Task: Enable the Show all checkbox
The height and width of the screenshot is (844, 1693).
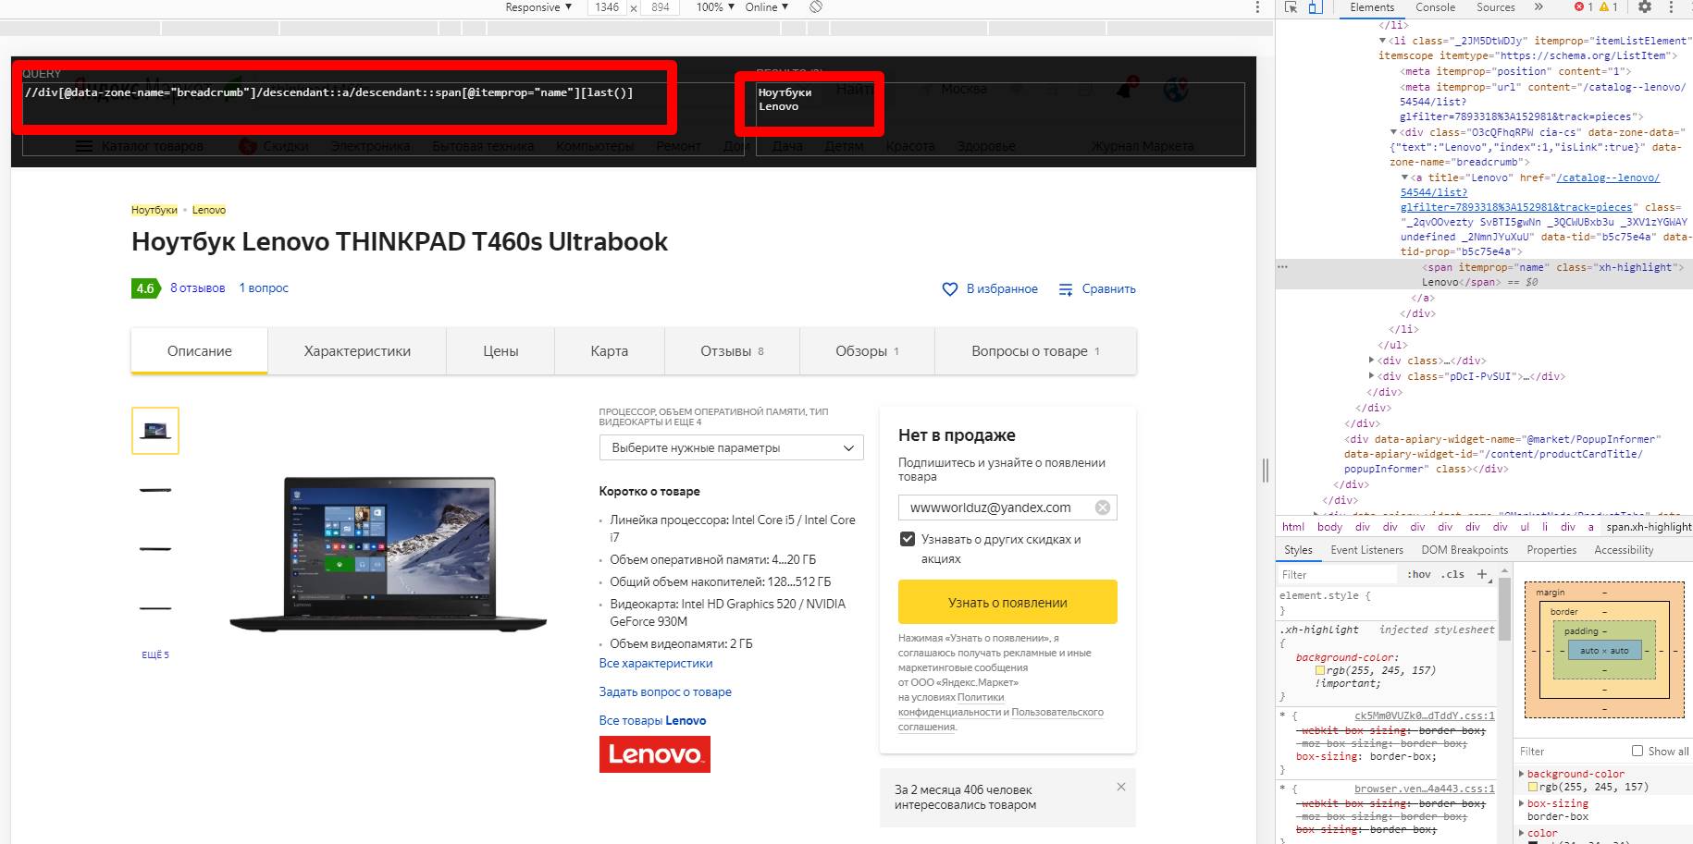Action: (x=1637, y=751)
